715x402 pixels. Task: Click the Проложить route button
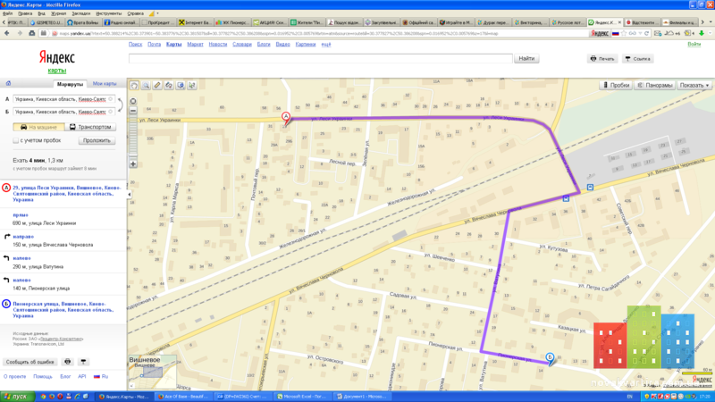97,140
